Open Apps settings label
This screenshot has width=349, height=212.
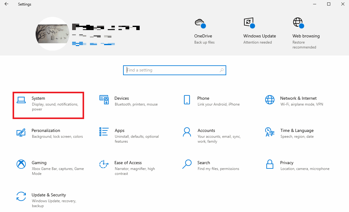pyautogui.click(x=119, y=131)
